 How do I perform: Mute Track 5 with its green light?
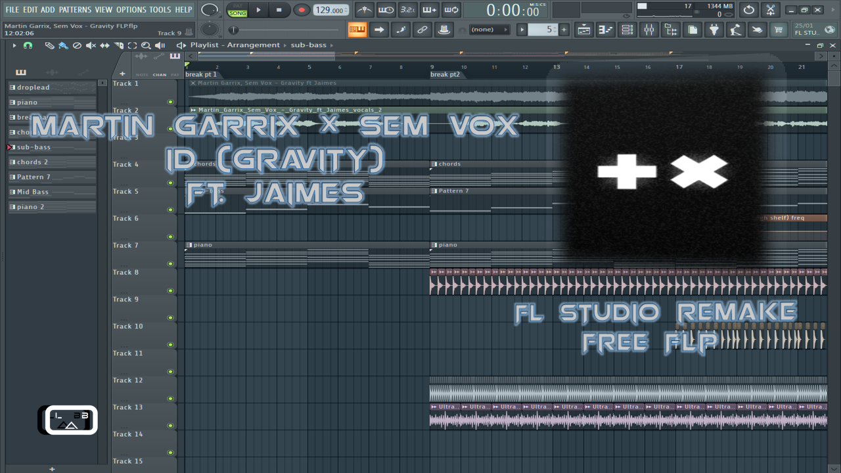coord(171,210)
